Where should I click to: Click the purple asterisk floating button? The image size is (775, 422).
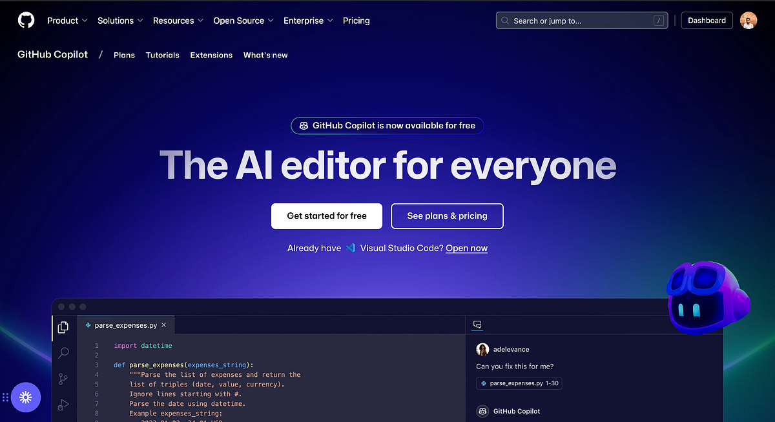click(26, 397)
